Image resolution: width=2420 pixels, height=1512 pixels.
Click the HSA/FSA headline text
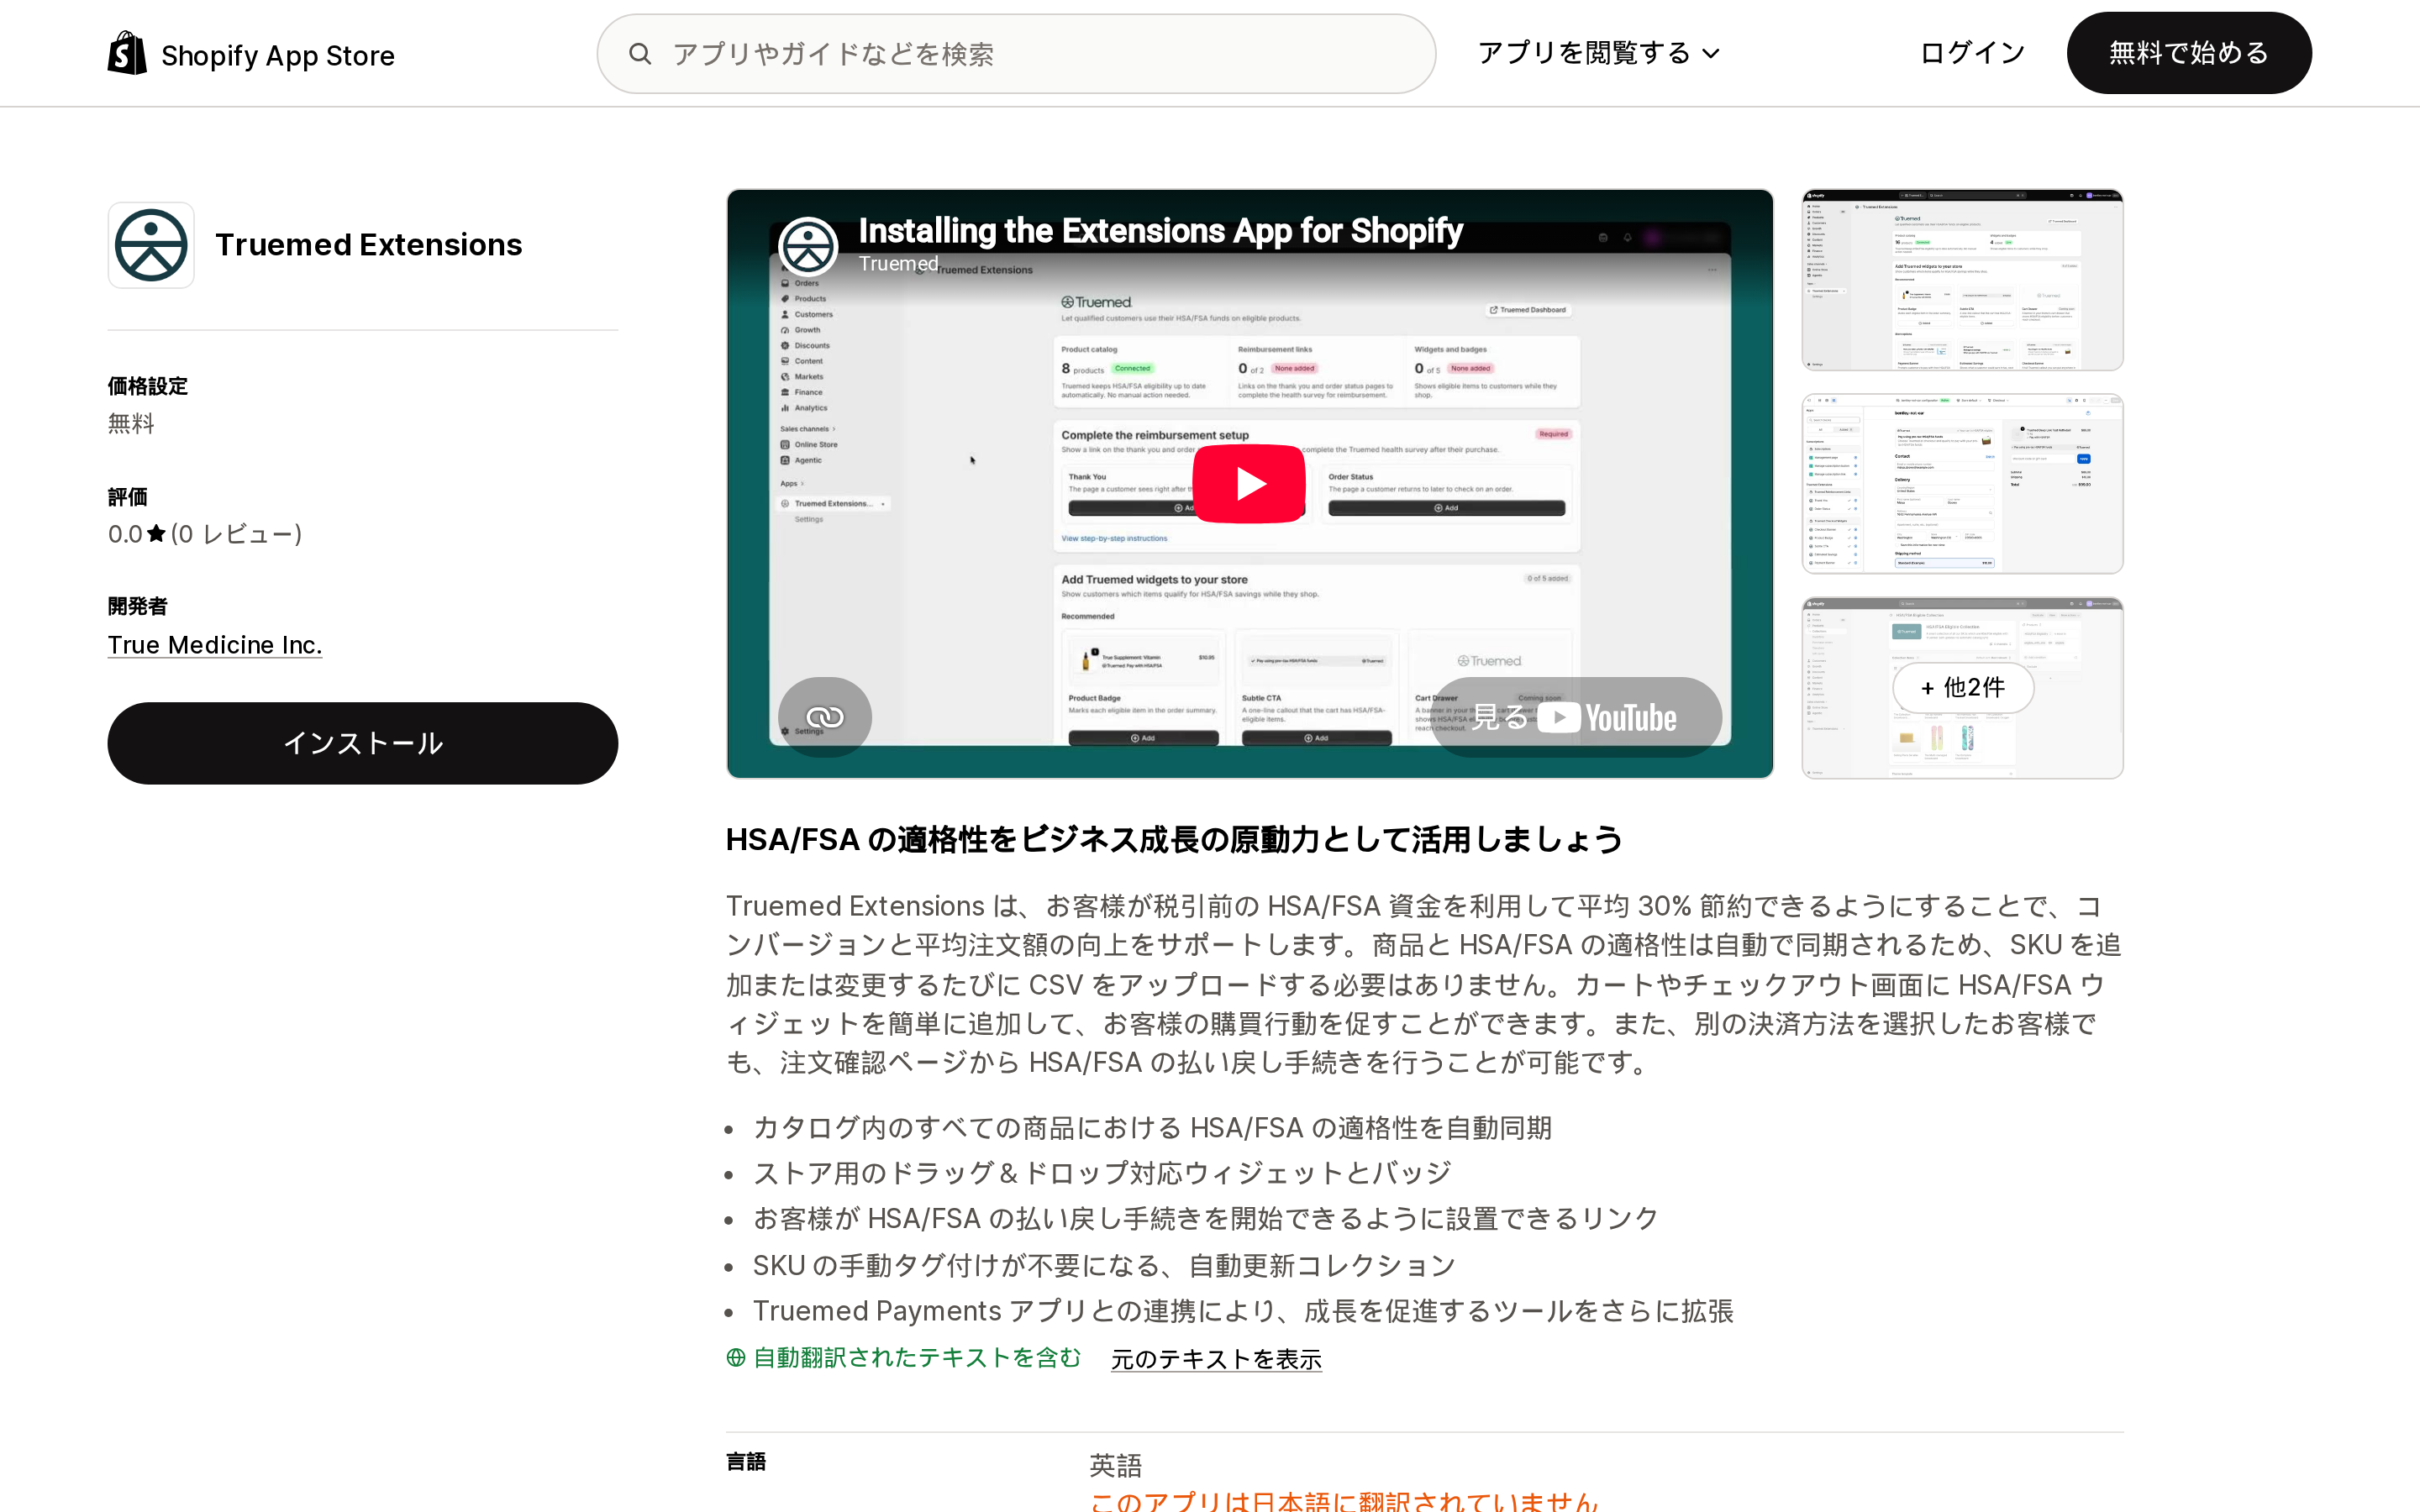(x=1173, y=839)
